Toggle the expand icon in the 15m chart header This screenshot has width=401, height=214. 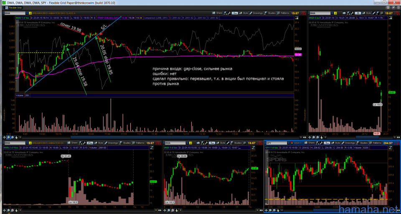pos(152,147)
